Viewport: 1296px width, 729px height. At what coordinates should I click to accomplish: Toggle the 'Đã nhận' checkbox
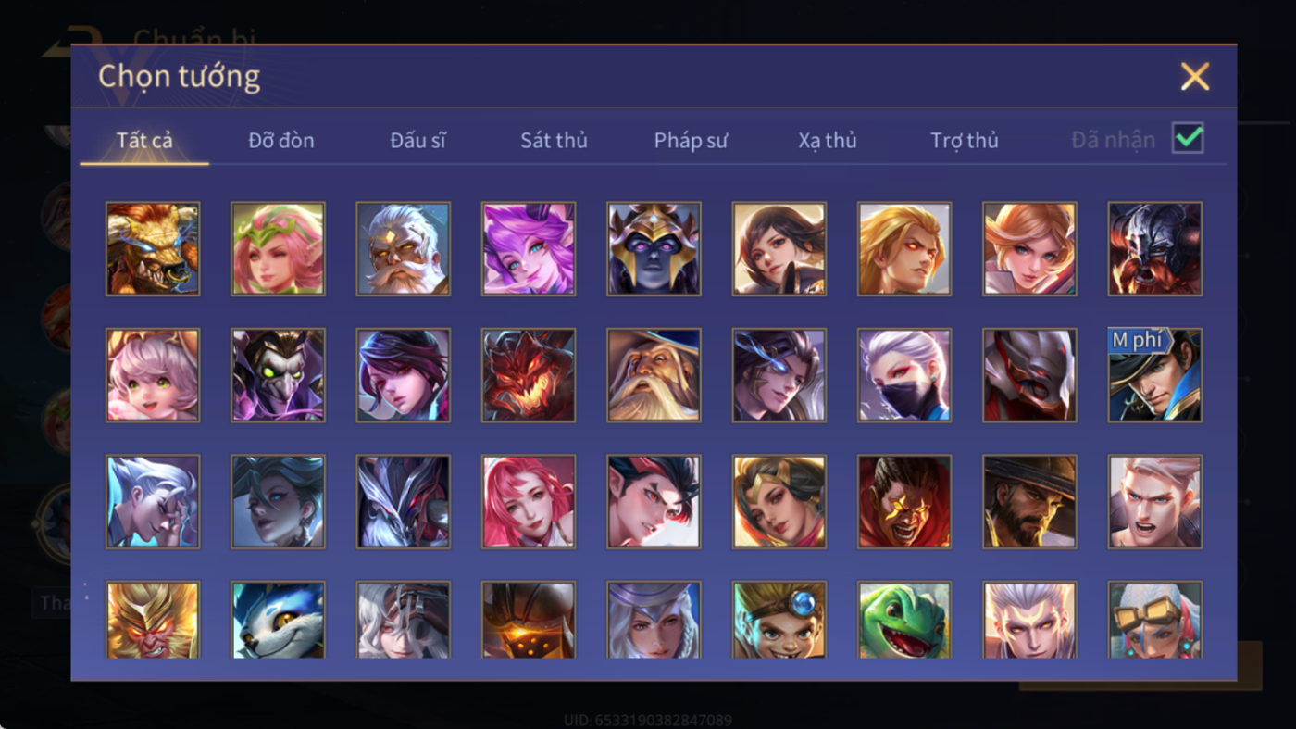coord(1188,139)
